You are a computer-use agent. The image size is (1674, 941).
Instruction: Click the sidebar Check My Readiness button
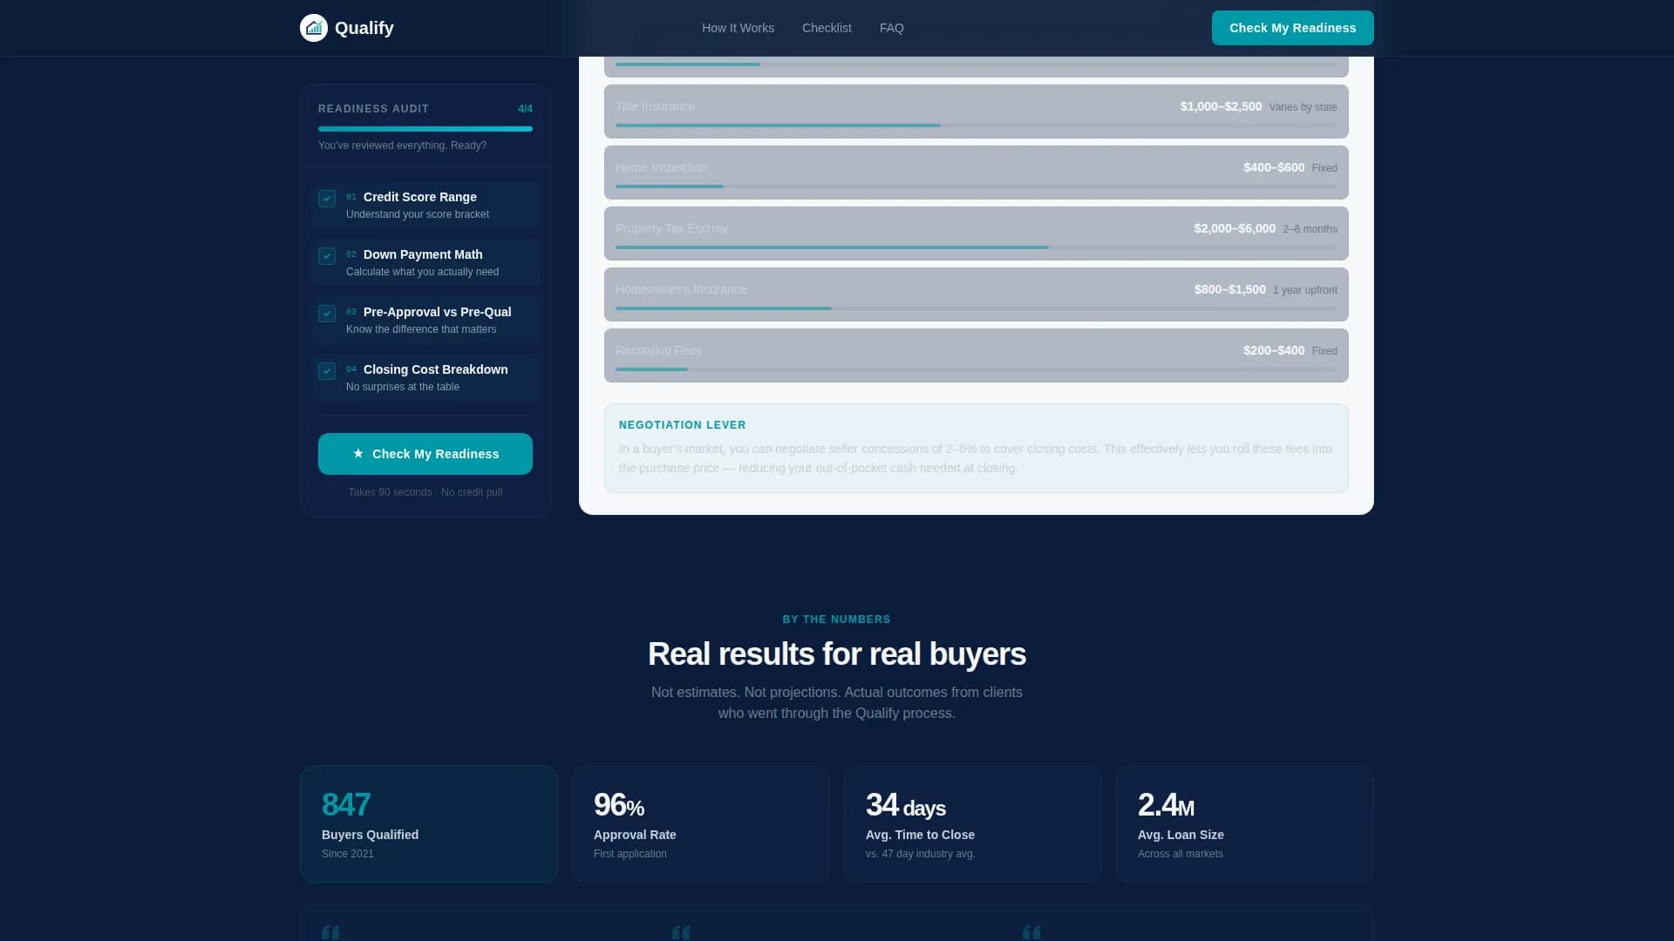pos(425,454)
